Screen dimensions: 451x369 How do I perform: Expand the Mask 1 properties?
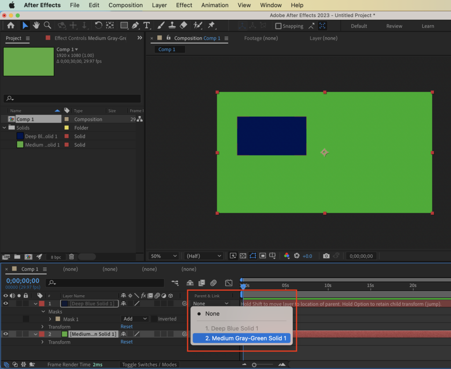50,319
